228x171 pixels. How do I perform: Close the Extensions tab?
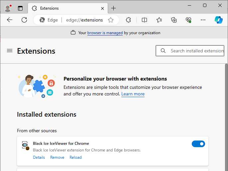point(102,8)
